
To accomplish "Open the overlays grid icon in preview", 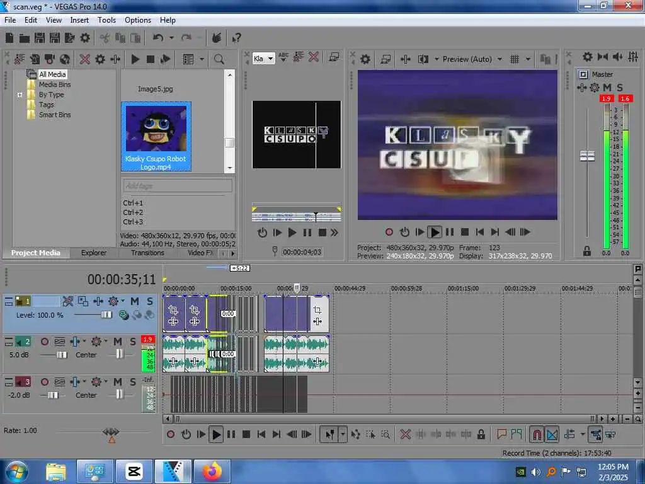I will 514,59.
